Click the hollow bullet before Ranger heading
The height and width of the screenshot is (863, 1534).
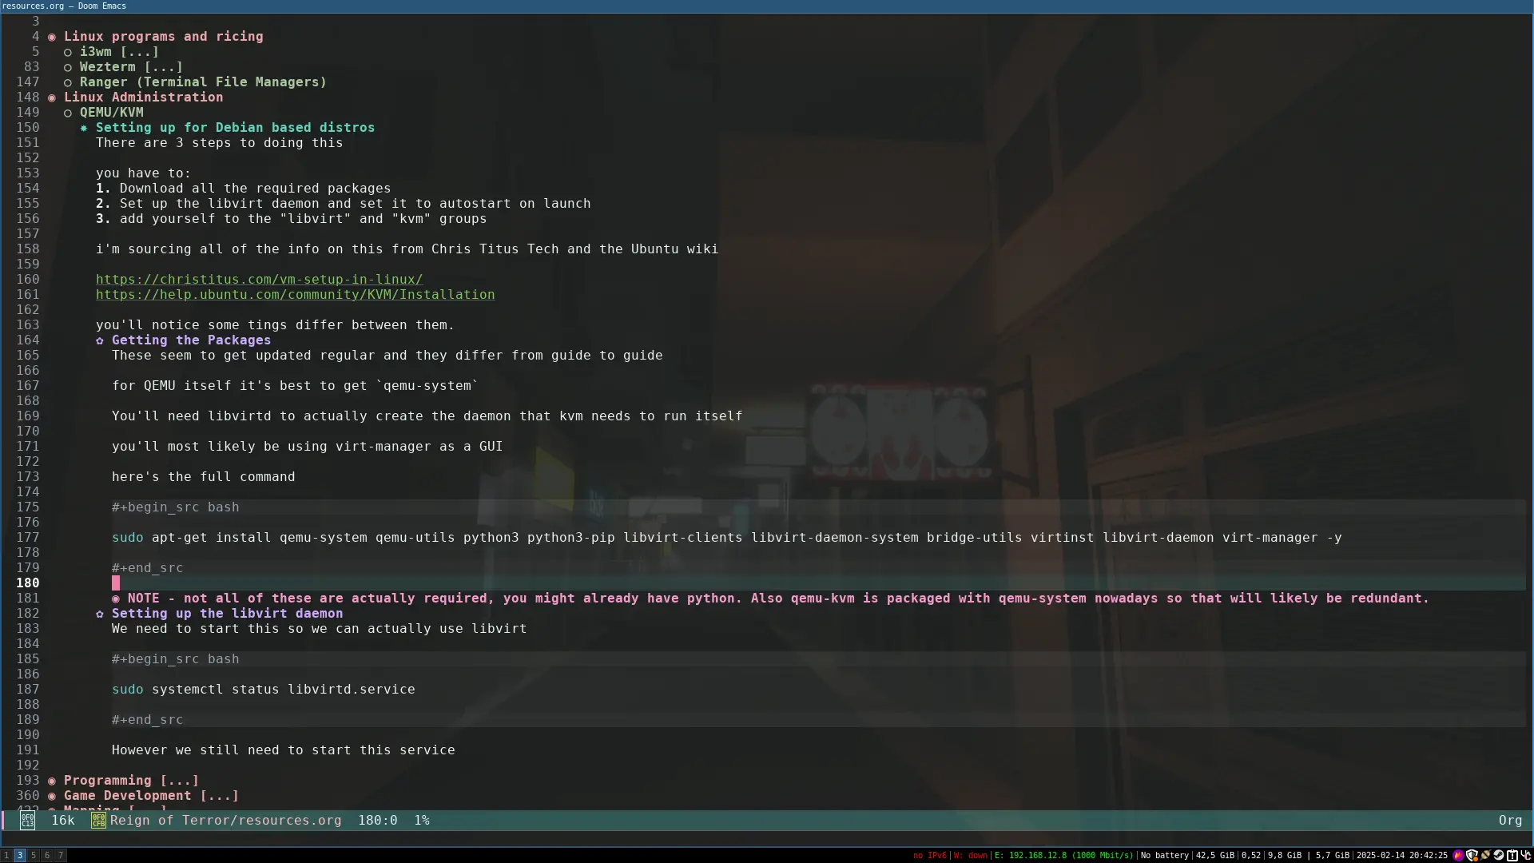point(68,82)
